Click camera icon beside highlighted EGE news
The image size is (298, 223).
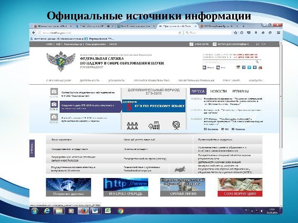pos(54,104)
